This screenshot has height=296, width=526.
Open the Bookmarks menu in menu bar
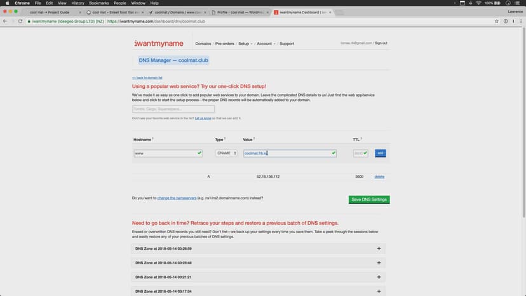coord(99,3)
